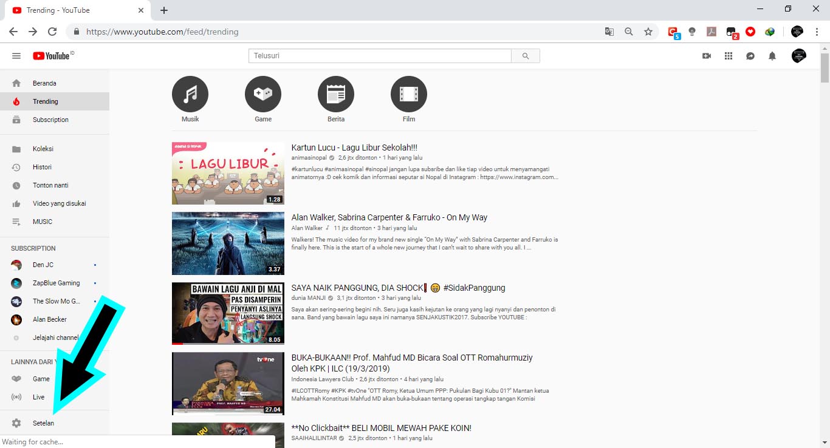Open the Game trending category icon
Viewport: 830px width, 448px height.
click(x=263, y=94)
